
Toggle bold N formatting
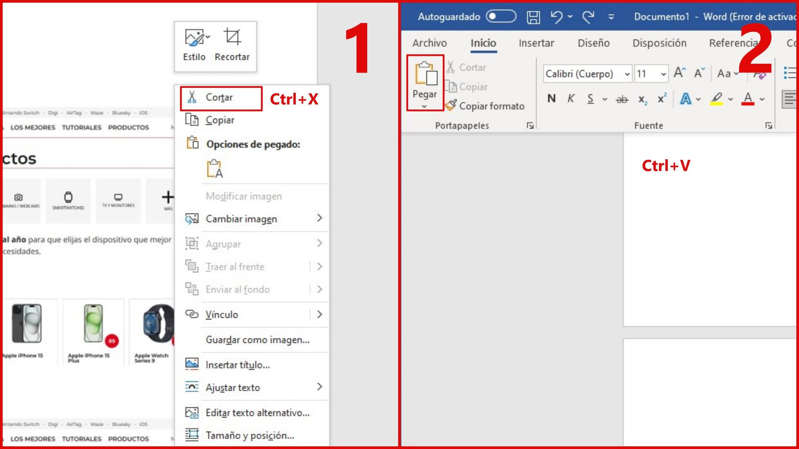551,99
